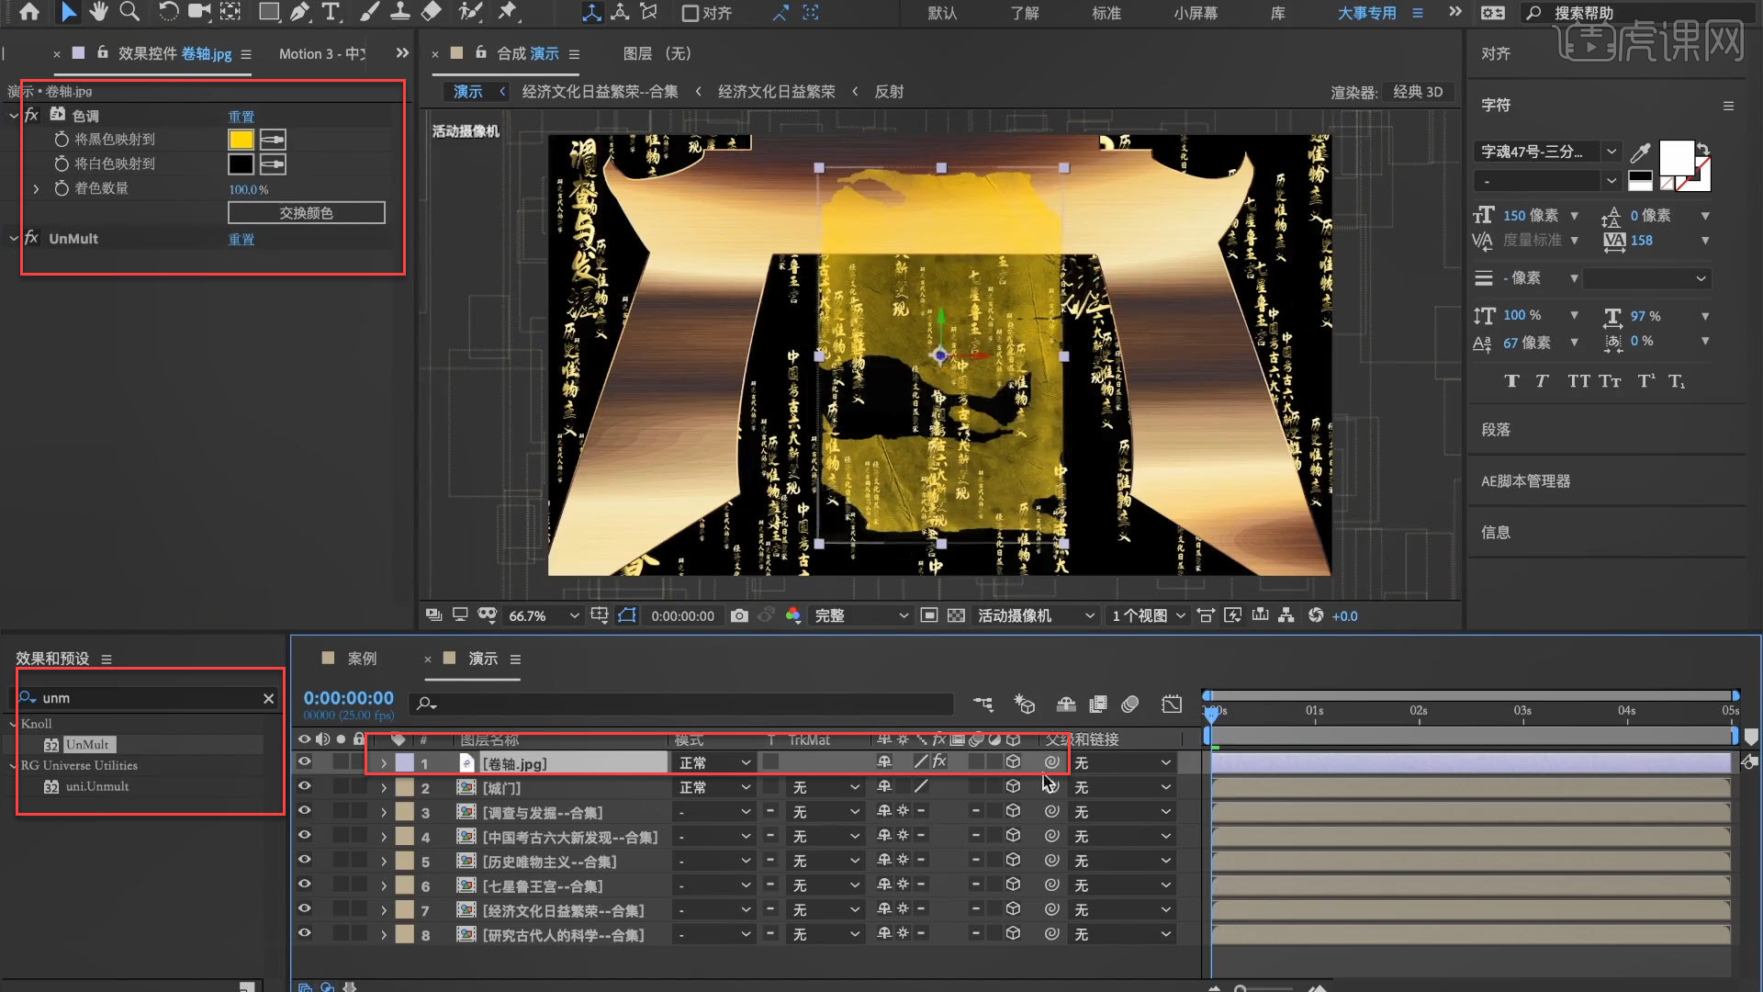This screenshot has width=1763, height=992.
Task: Hide the 卷轴.jpg layer eye
Action: (304, 762)
